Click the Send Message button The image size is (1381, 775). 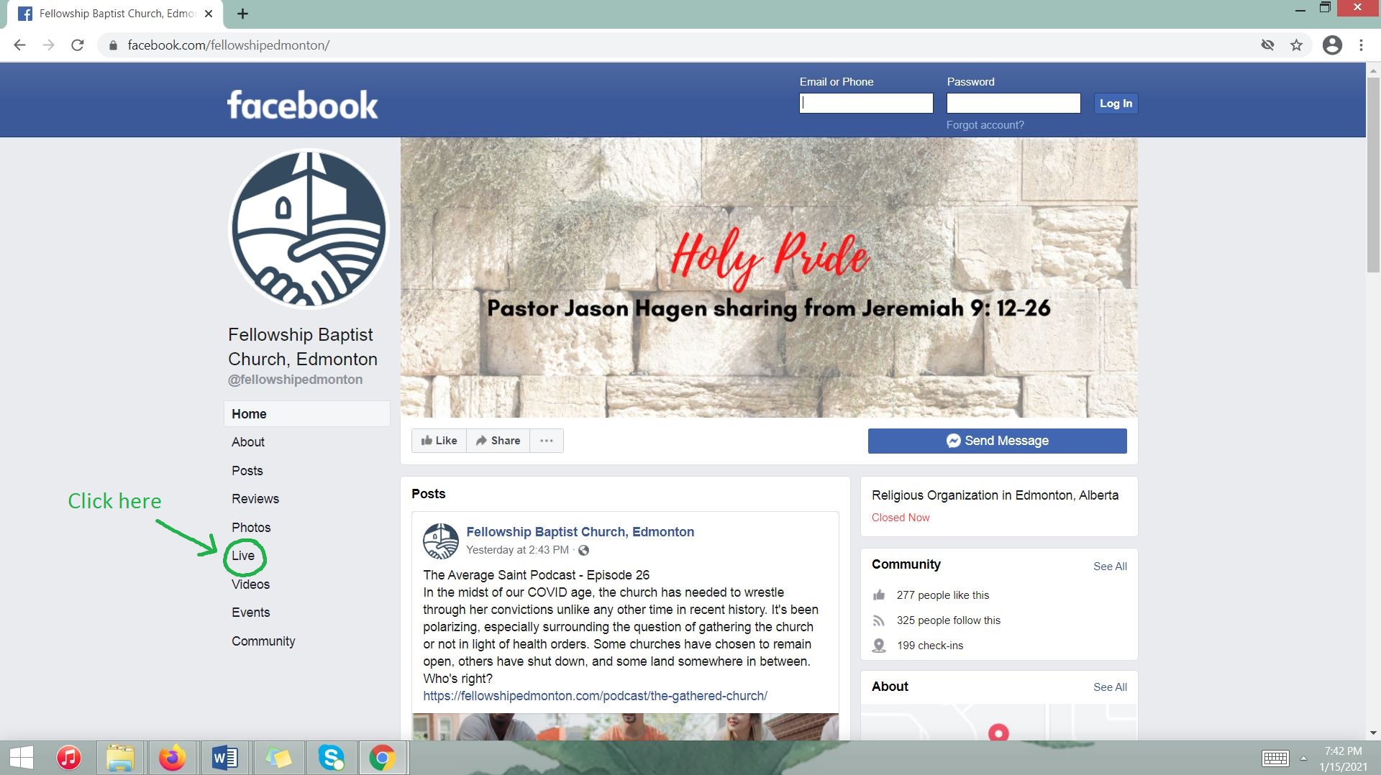pos(997,441)
